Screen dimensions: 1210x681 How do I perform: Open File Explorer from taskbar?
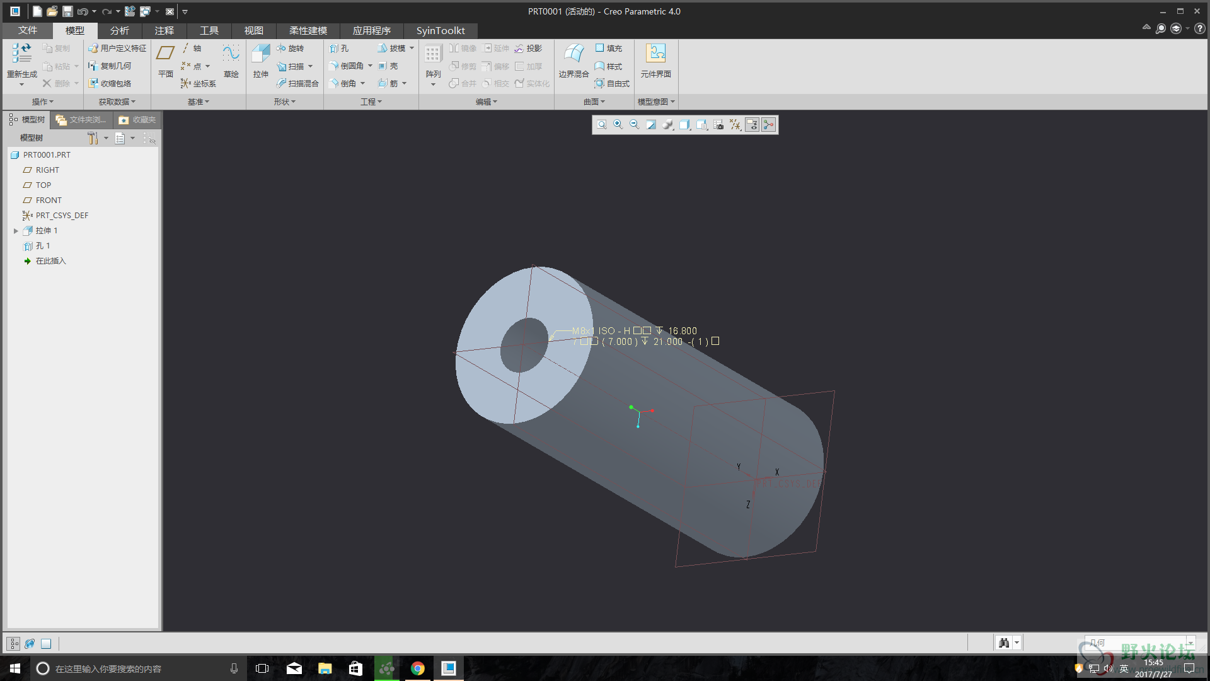[325, 668]
